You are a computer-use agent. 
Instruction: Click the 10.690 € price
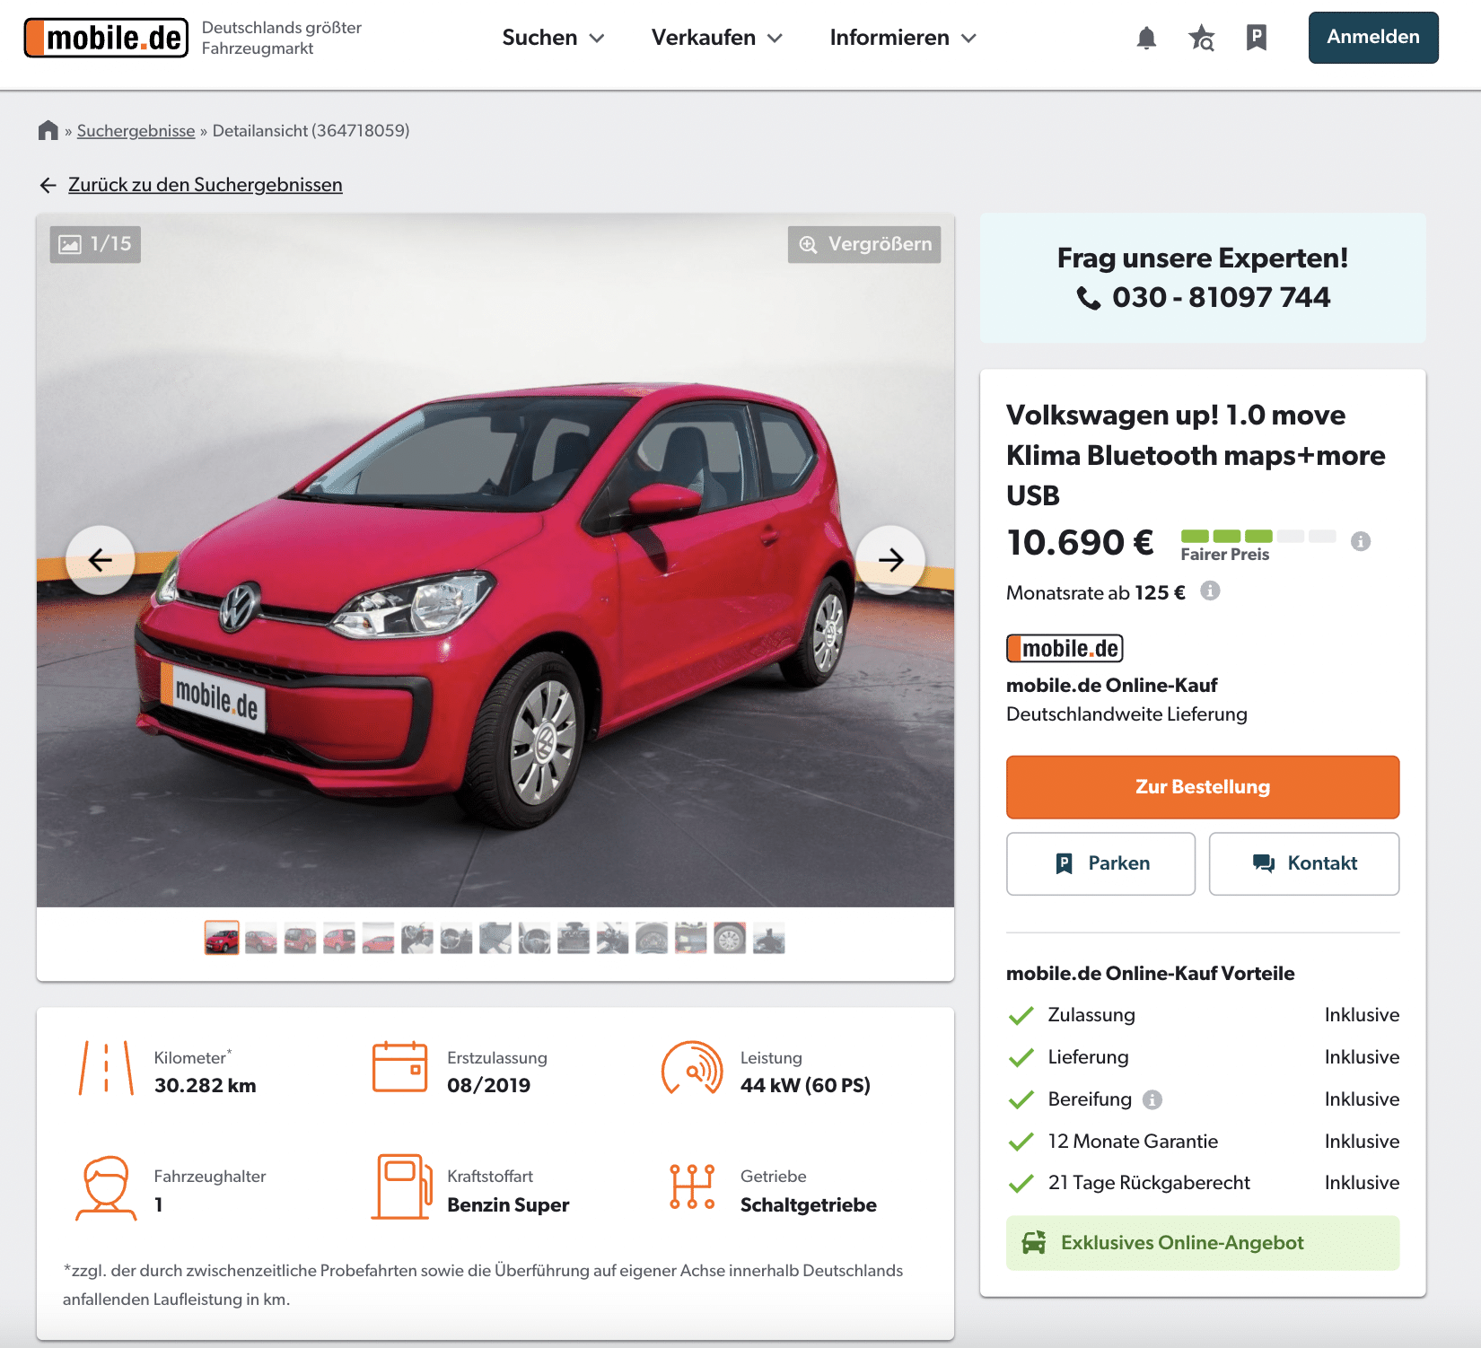[1080, 542]
